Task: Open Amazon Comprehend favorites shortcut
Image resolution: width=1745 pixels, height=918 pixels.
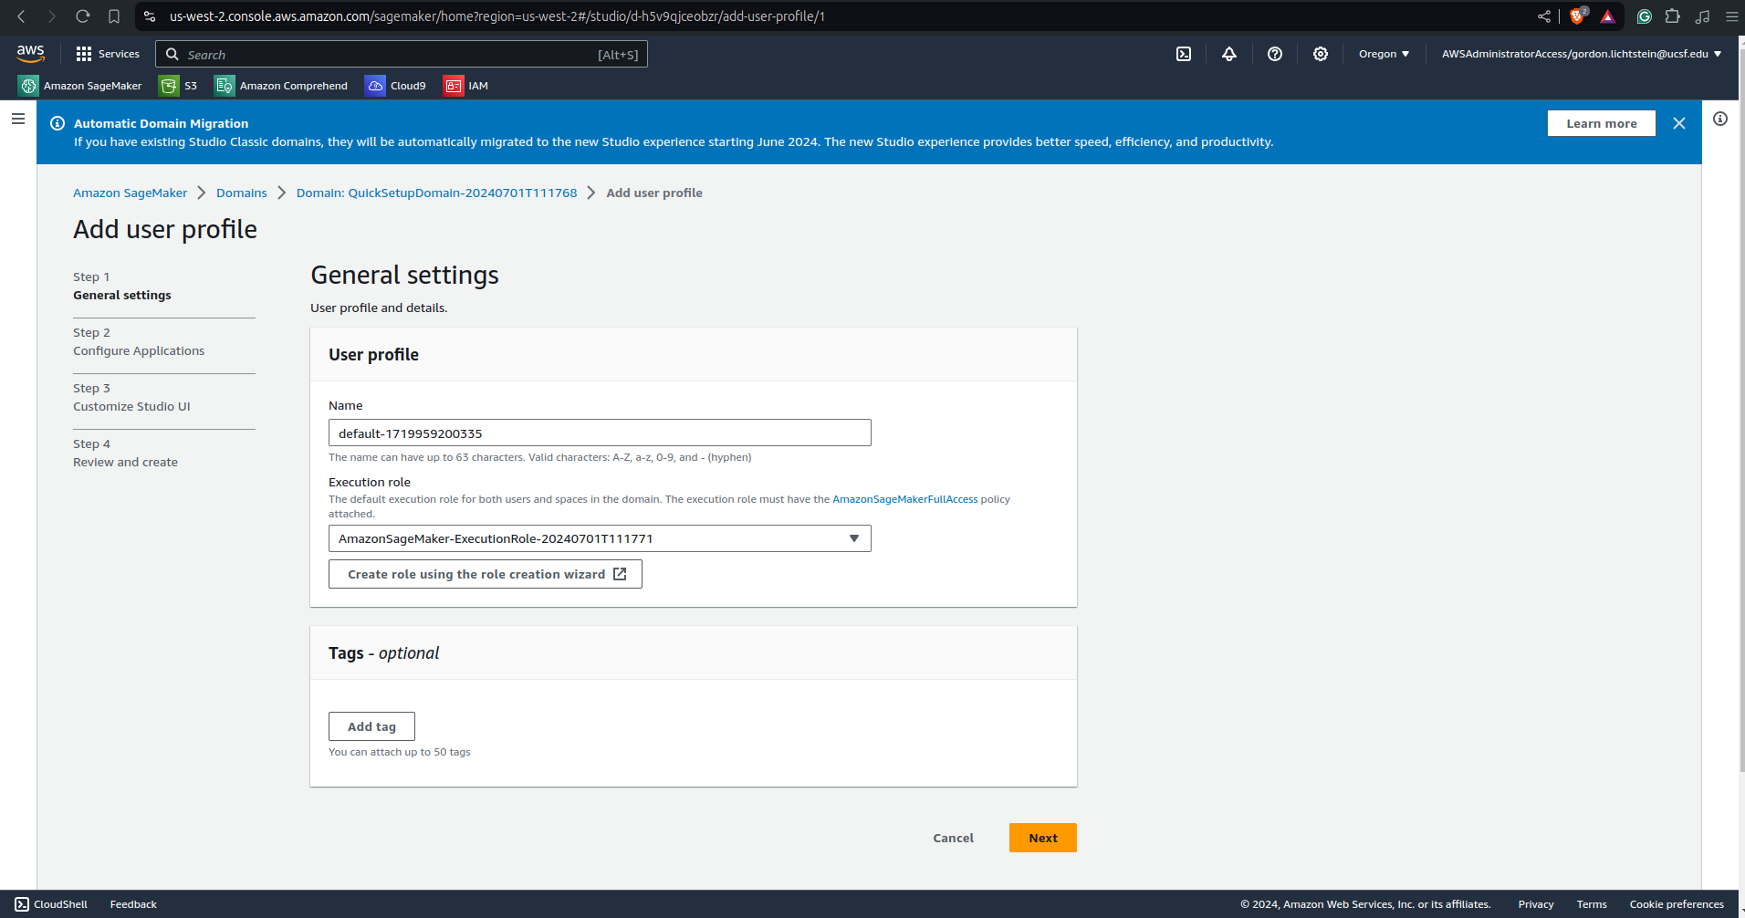Action: [281, 86]
